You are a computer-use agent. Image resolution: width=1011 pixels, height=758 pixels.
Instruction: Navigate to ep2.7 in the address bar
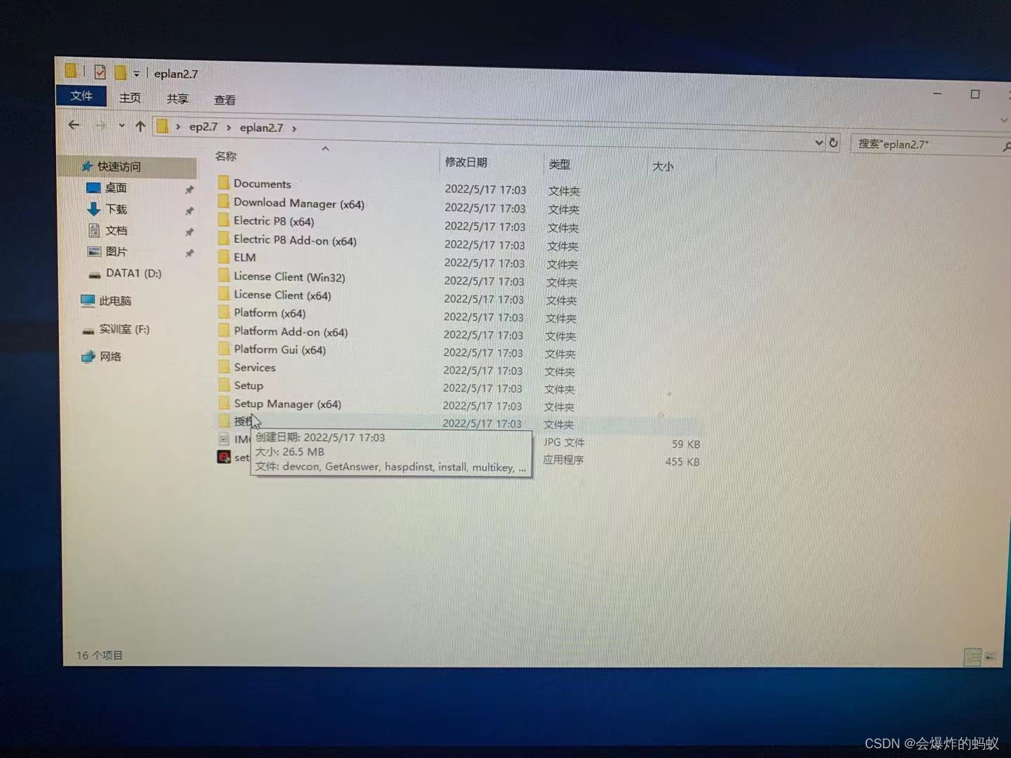204,126
